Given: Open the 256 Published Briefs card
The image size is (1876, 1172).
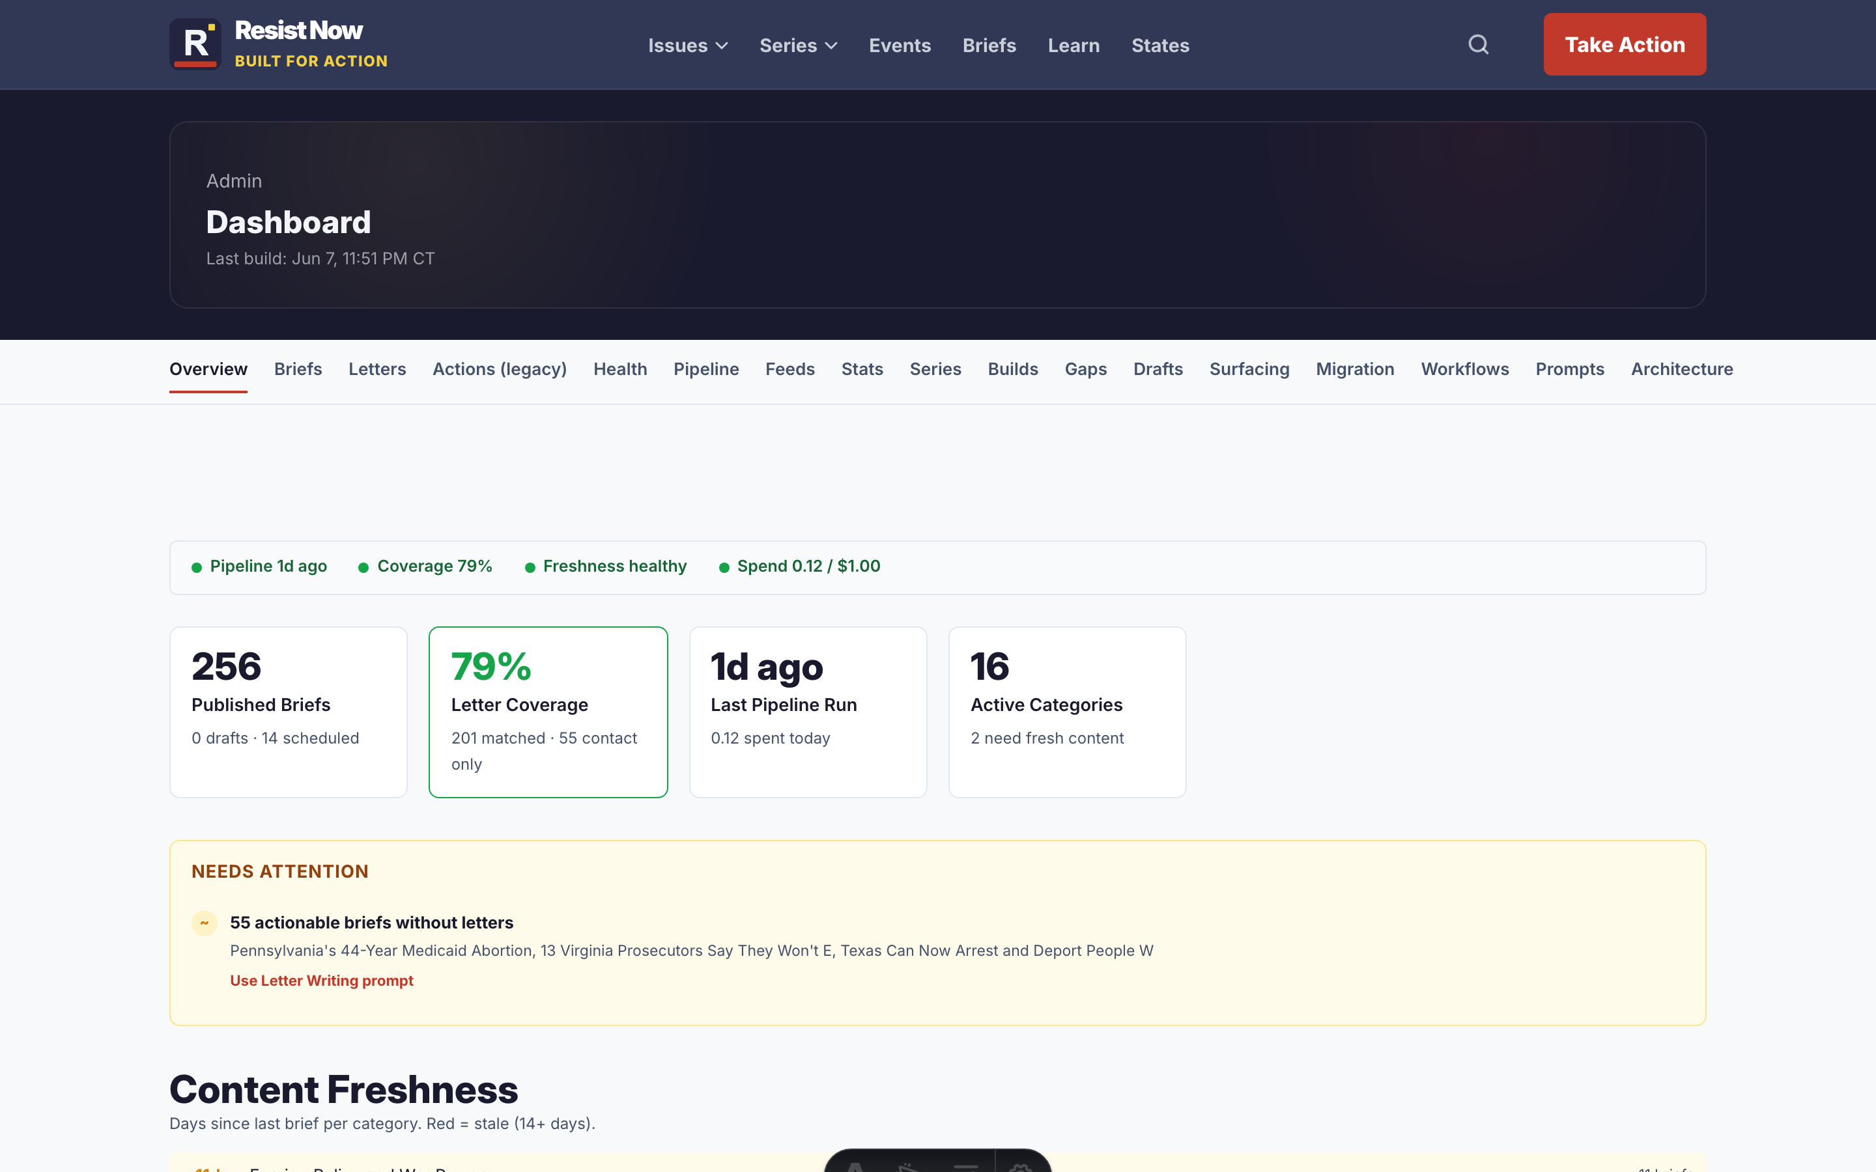Looking at the screenshot, I should (x=289, y=712).
